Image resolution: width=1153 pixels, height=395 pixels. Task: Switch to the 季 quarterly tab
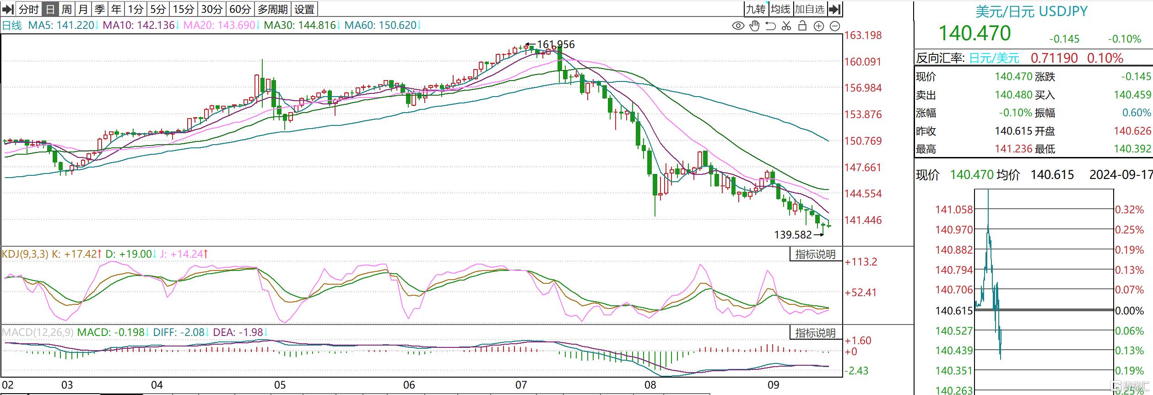click(x=100, y=9)
